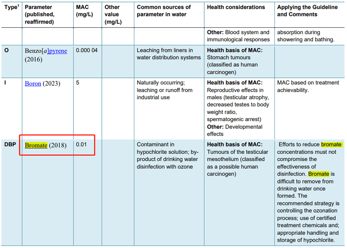Image resolution: width=347 pixels, height=248 pixels.
Task: Click the Health considerations column header
Action: [x=236, y=7]
